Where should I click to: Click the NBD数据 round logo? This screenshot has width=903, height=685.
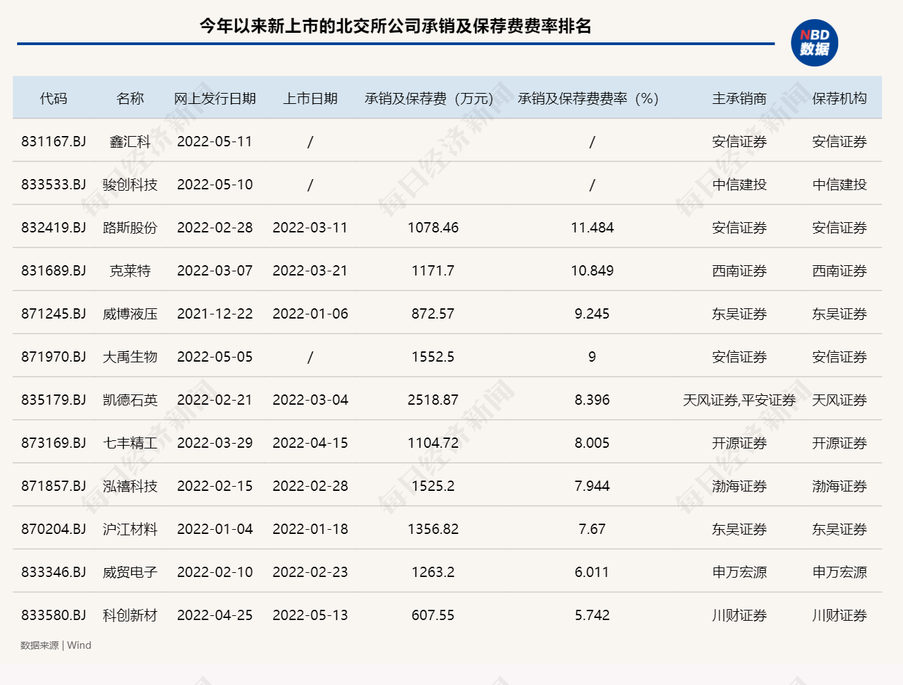pyautogui.click(x=814, y=43)
